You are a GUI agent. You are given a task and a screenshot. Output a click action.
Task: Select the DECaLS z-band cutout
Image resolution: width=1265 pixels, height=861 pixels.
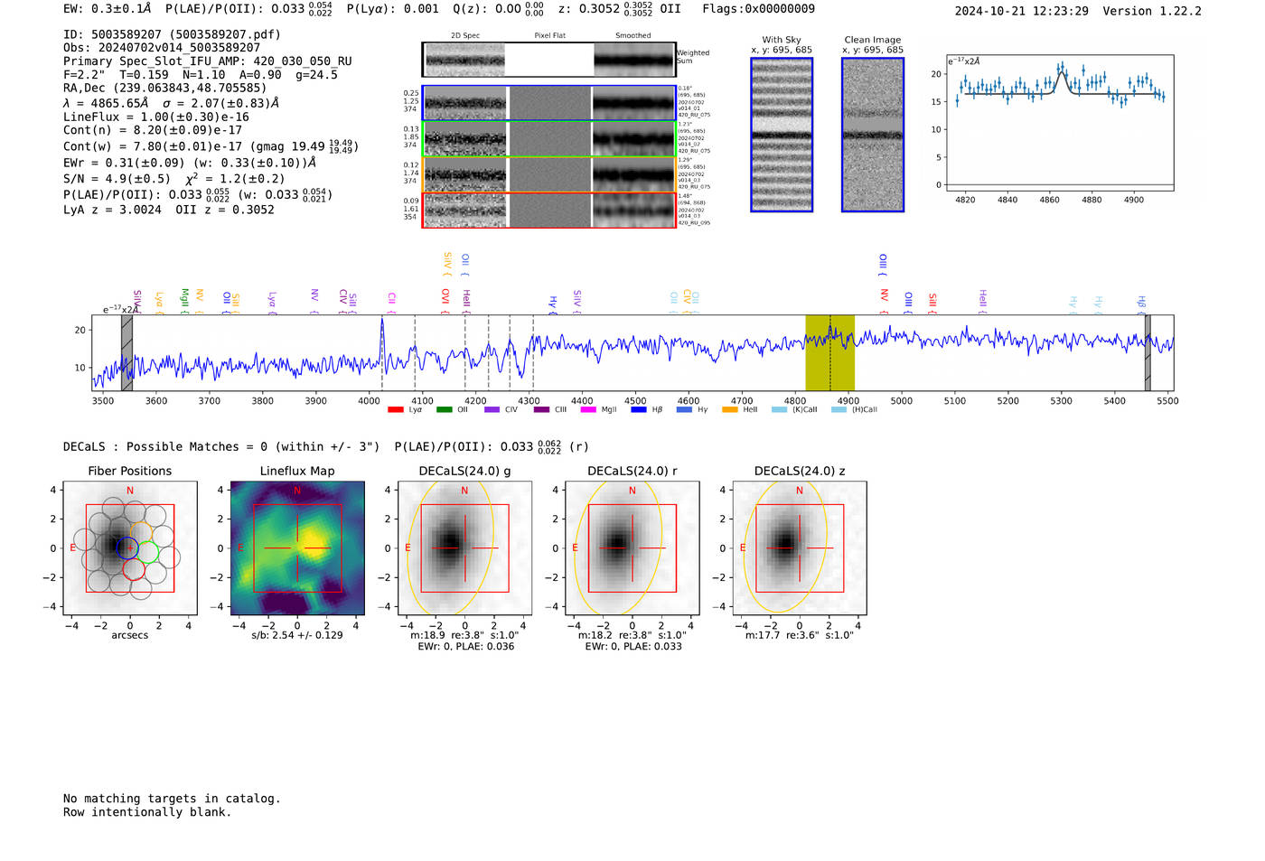click(800, 547)
